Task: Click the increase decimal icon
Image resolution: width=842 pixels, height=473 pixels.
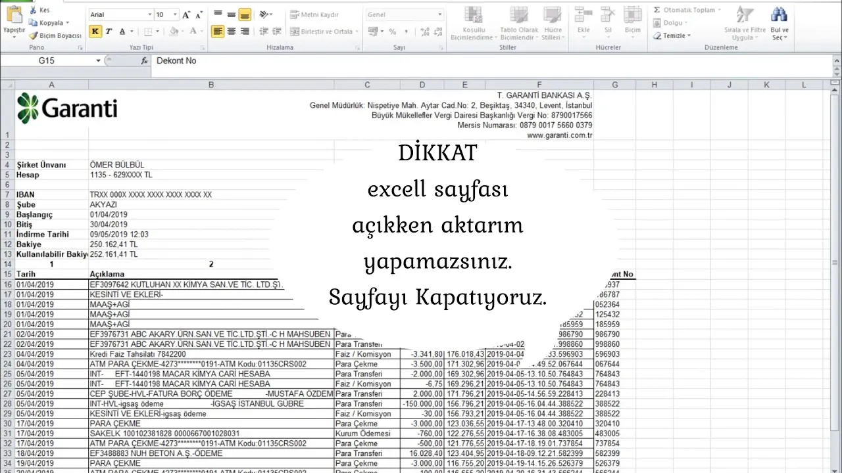Action: coord(424,31)
